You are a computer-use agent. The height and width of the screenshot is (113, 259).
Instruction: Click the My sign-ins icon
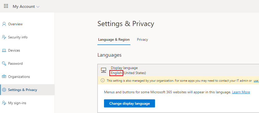click(x=4, y=103)
